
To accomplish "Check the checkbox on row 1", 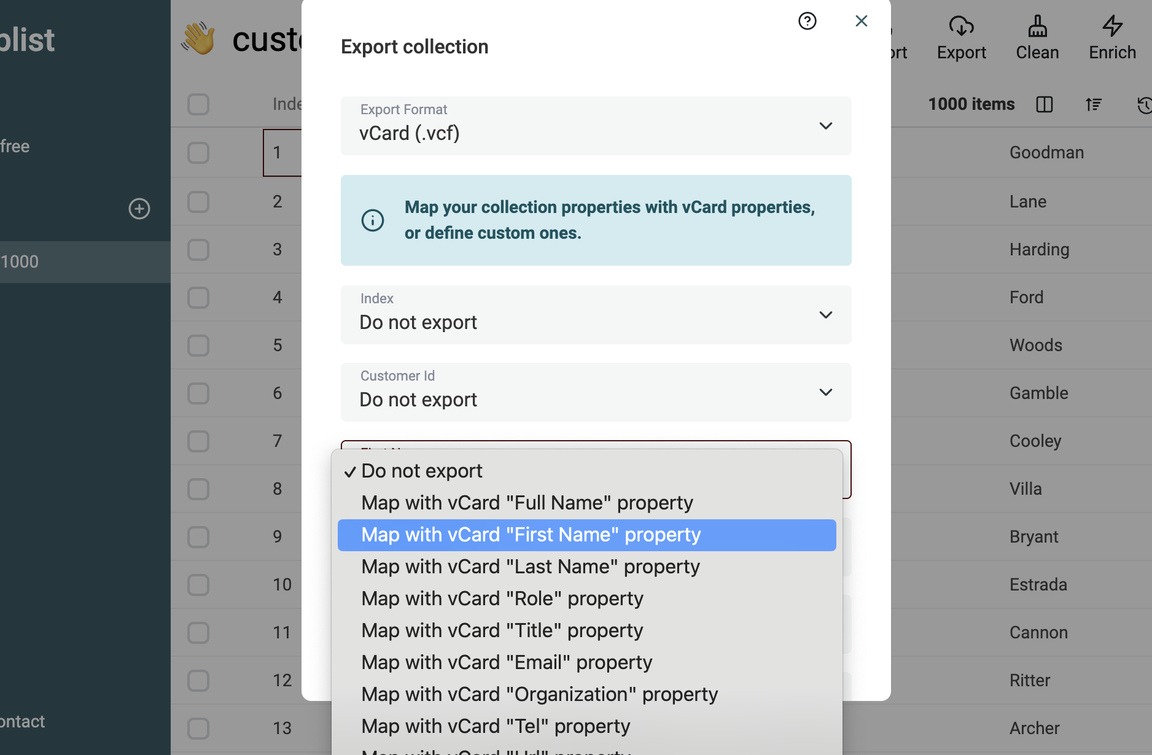I will click(x=198, y=153).
